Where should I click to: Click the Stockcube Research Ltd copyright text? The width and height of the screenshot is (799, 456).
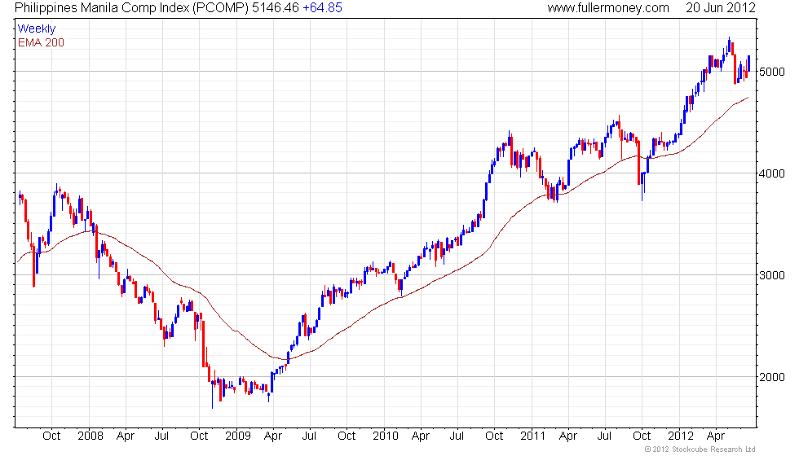click(x=700, y=449)
